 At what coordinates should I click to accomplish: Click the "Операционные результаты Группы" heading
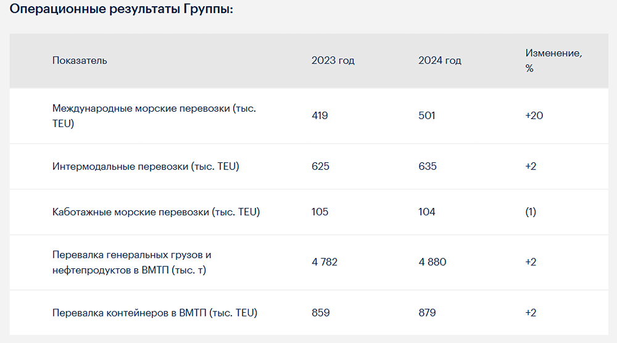coord(122,10)
